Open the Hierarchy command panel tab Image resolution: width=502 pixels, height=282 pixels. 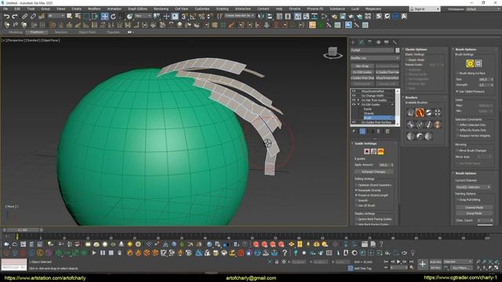pyautogui.click(x=369, y=42)
